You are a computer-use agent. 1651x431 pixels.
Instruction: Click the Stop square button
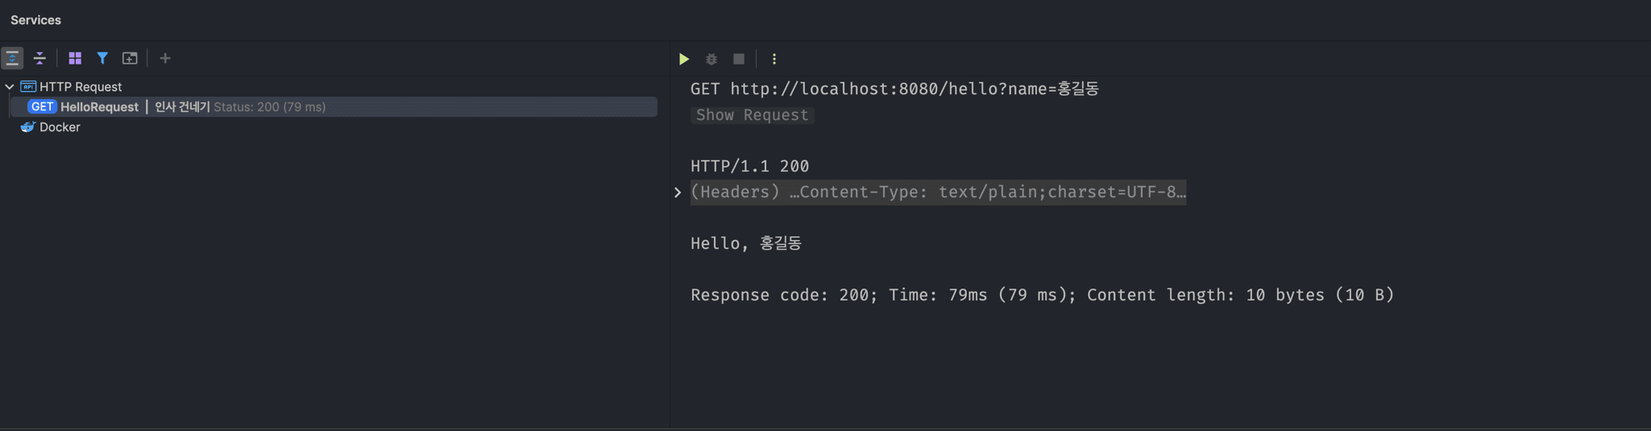[739, 59]
